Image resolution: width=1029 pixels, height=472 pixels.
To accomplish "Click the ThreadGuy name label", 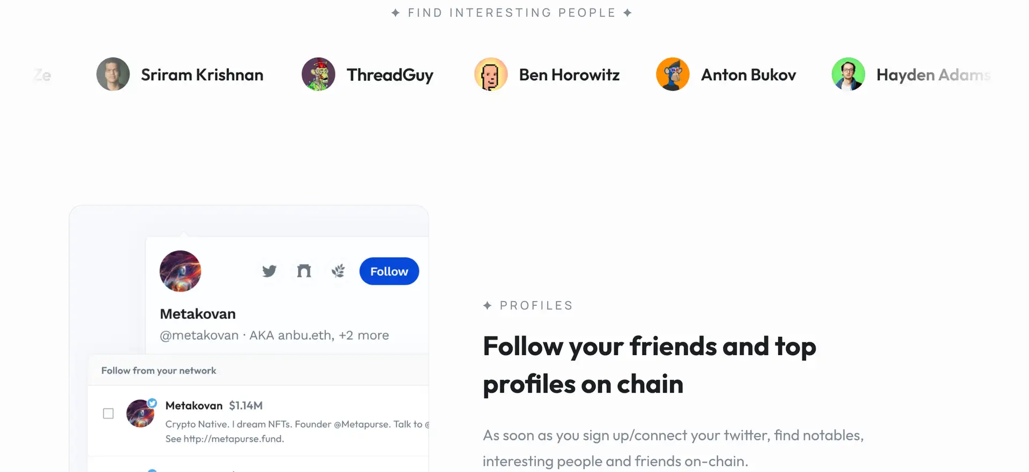I will click(390, 75).
